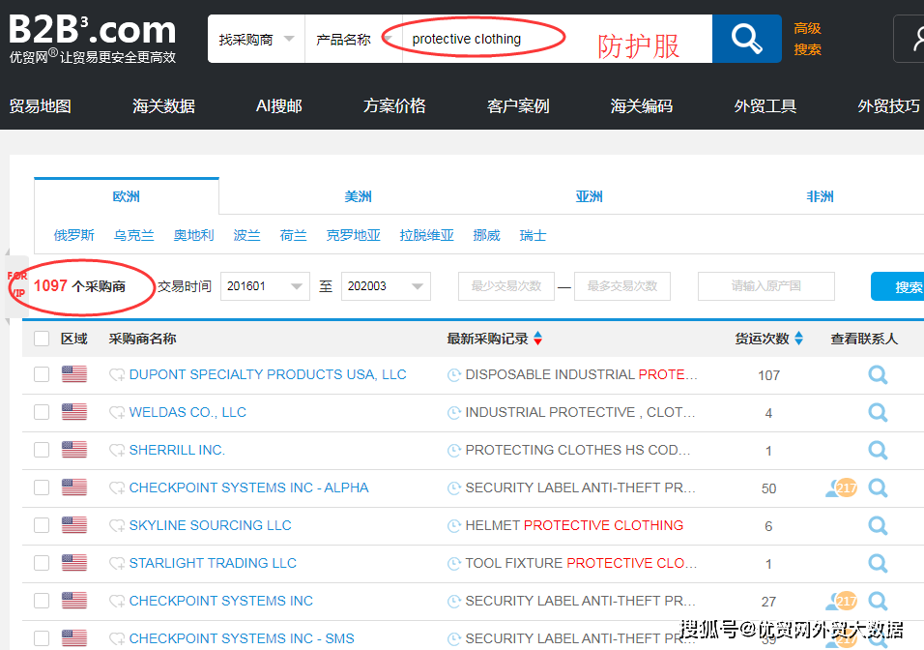
Task: Open 海关数据 in the navigation bar
Action: 163,106
